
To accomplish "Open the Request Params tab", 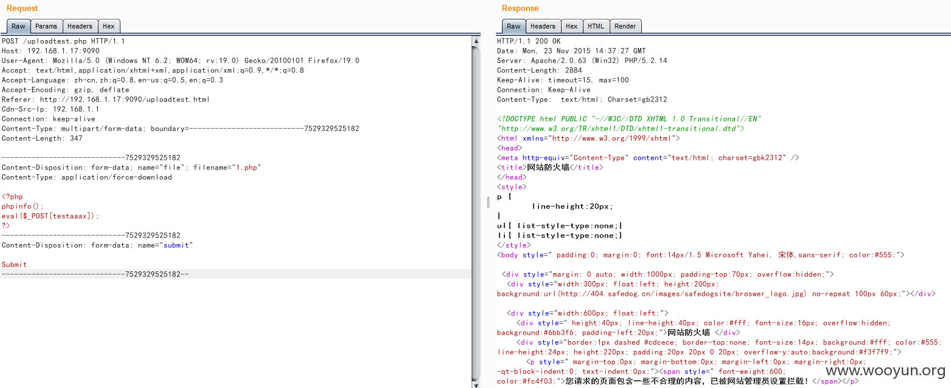I will tap(46, 26).
